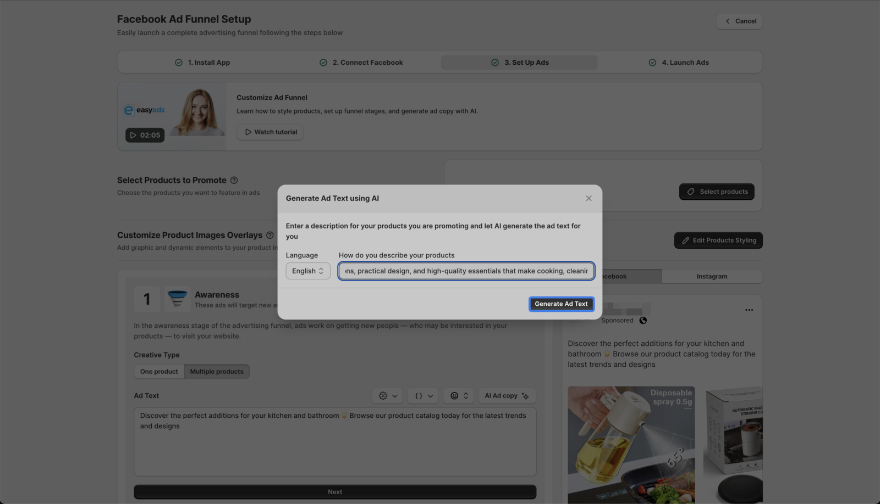The image size is (880, 504).
Task: Click the pencil icon on Edit Products Styling
Action: [686, 240]
